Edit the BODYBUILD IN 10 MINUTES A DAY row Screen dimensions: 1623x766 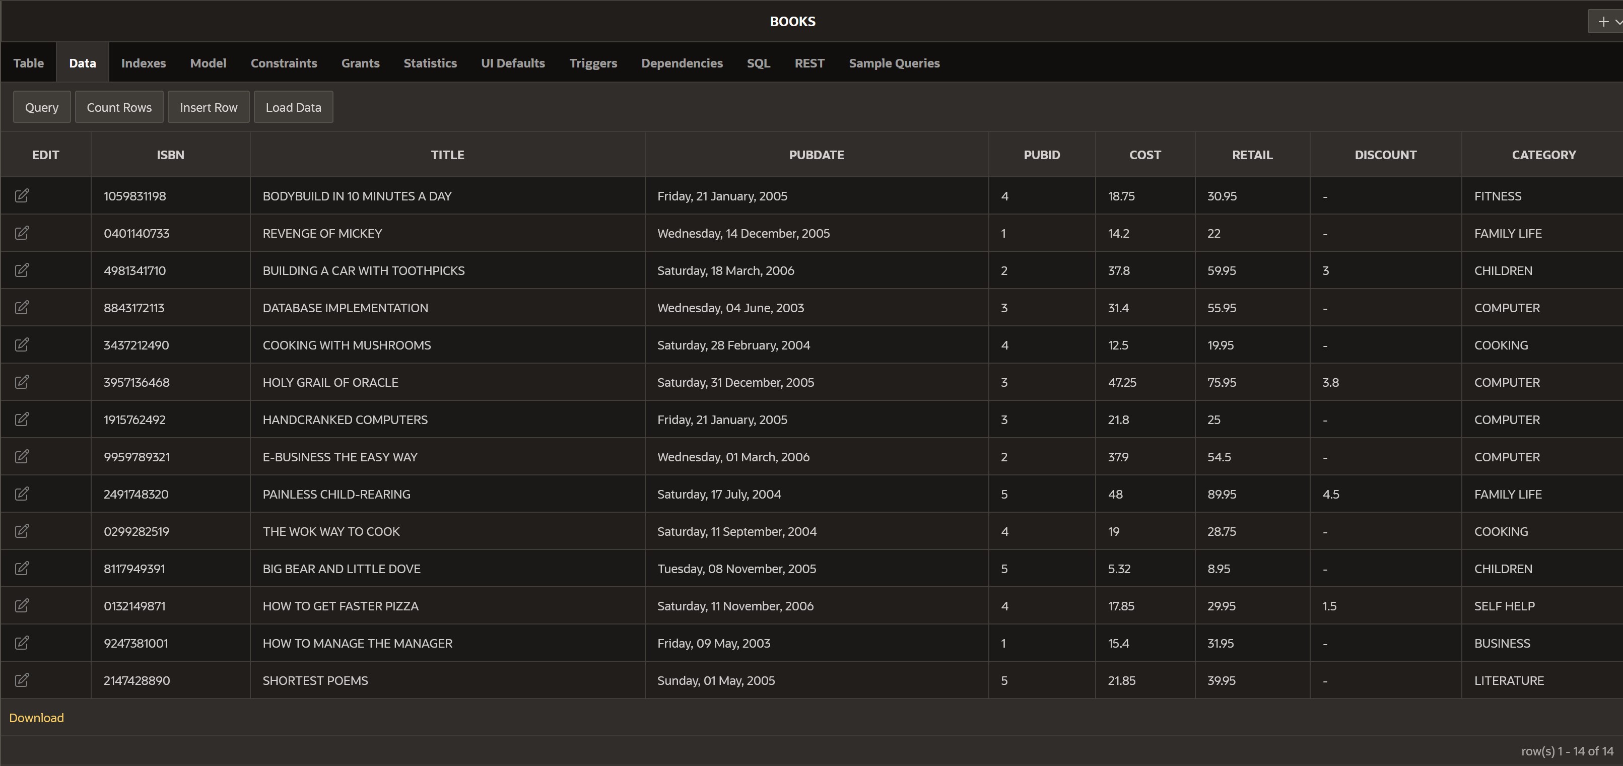coord(22,196)
